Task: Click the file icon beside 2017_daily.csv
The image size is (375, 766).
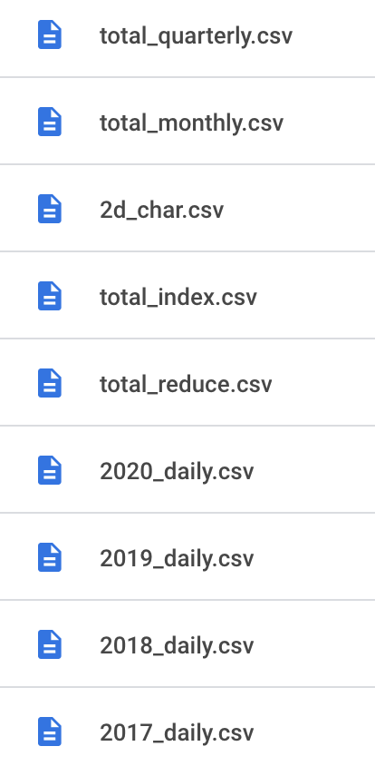Action: 50,732
